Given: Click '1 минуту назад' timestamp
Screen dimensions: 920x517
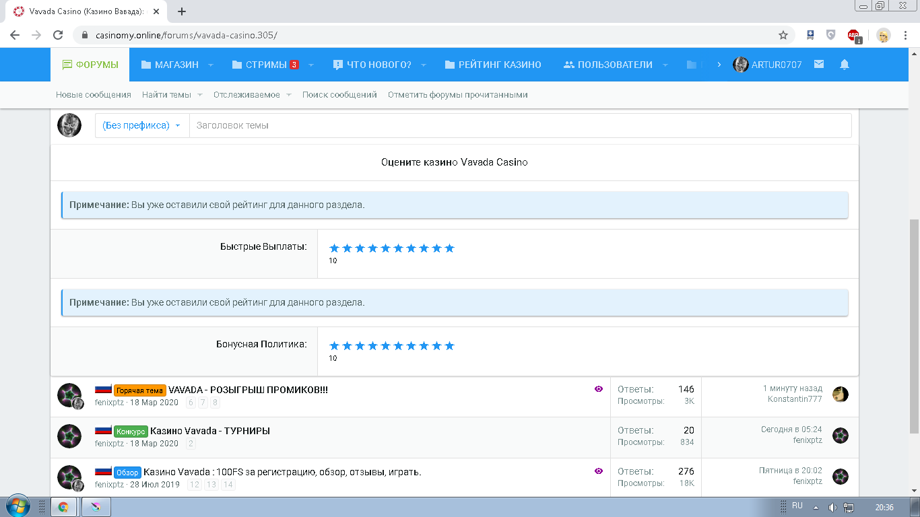Looking at the screenshot, I should (792, 388).
